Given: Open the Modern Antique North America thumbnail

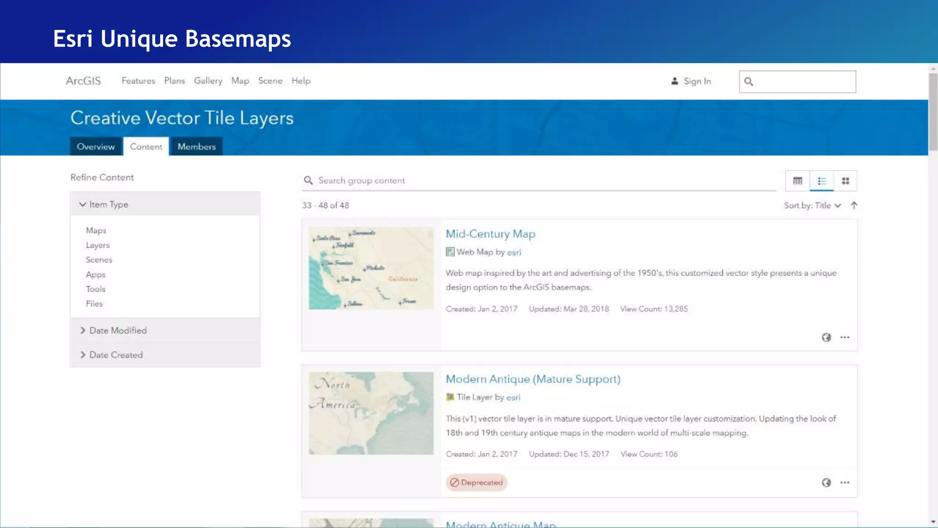Looking at the screenshot, I should (371, 413).
